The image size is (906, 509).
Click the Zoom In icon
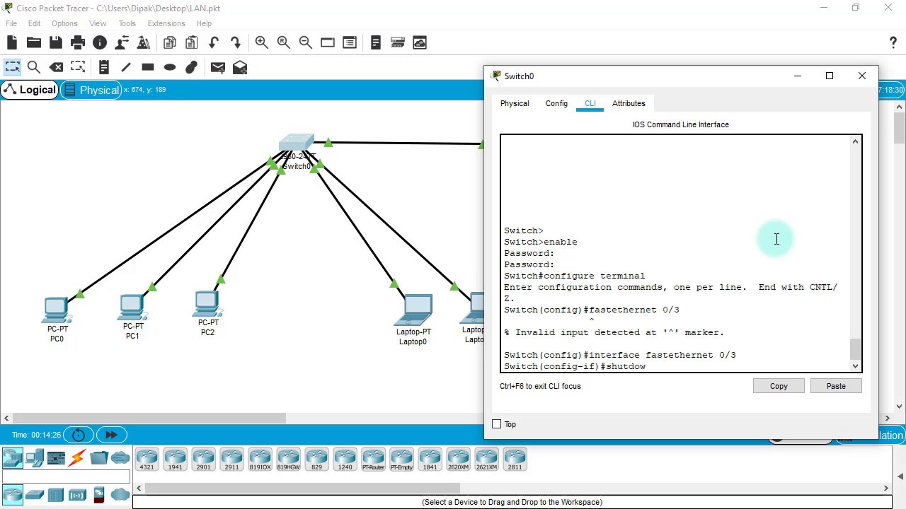262,43
